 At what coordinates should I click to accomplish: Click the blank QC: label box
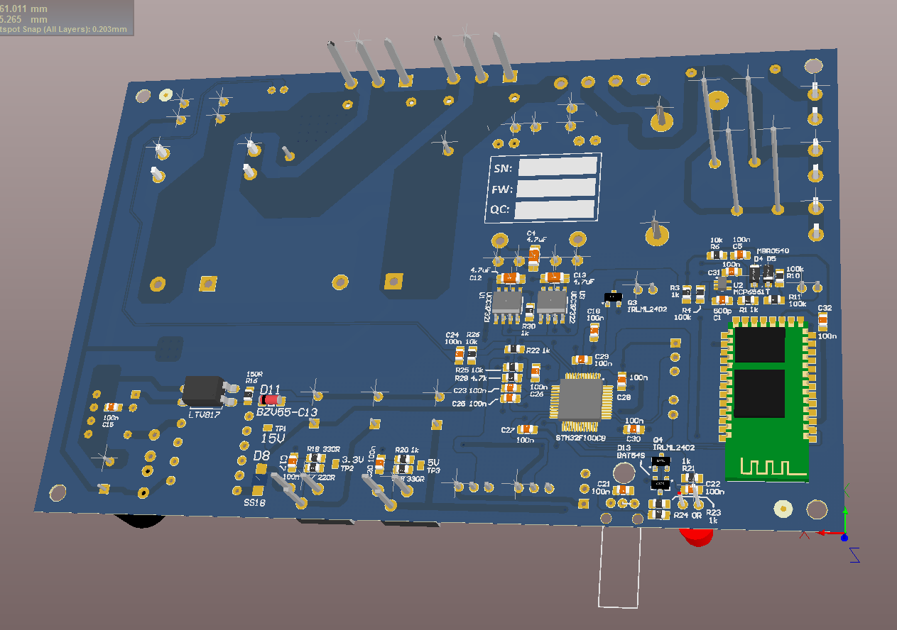click(x=554, y=210)
